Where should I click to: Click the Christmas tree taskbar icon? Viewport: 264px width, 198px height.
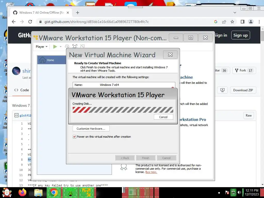pyautogui.click(x=70, y=192)
